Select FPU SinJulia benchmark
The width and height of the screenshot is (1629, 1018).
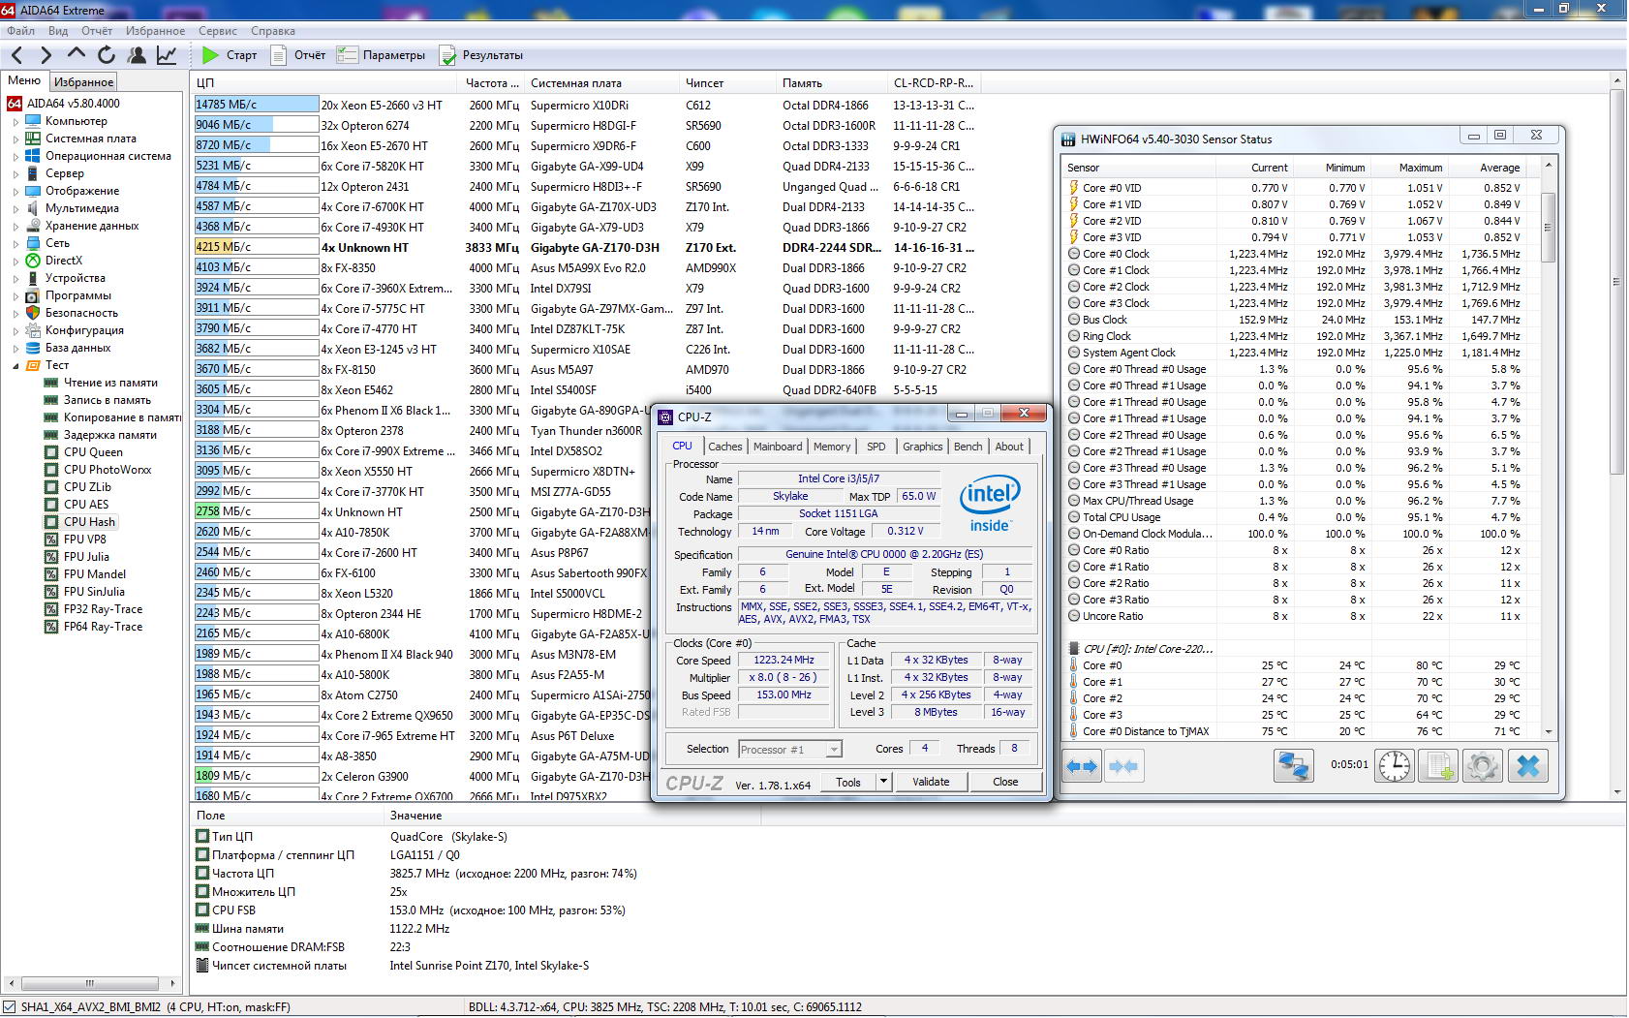click(x=94, y=592)
